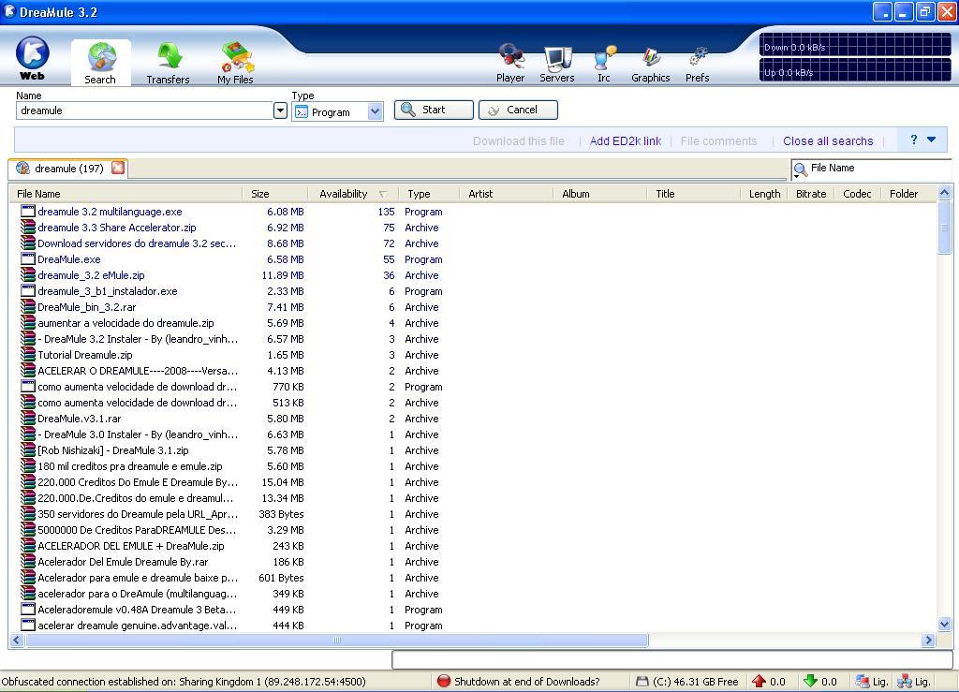
Task: Click archive icon of dreamule_3.2 eMule.zip
Action: pyautogui.click(x=27, y=275)
